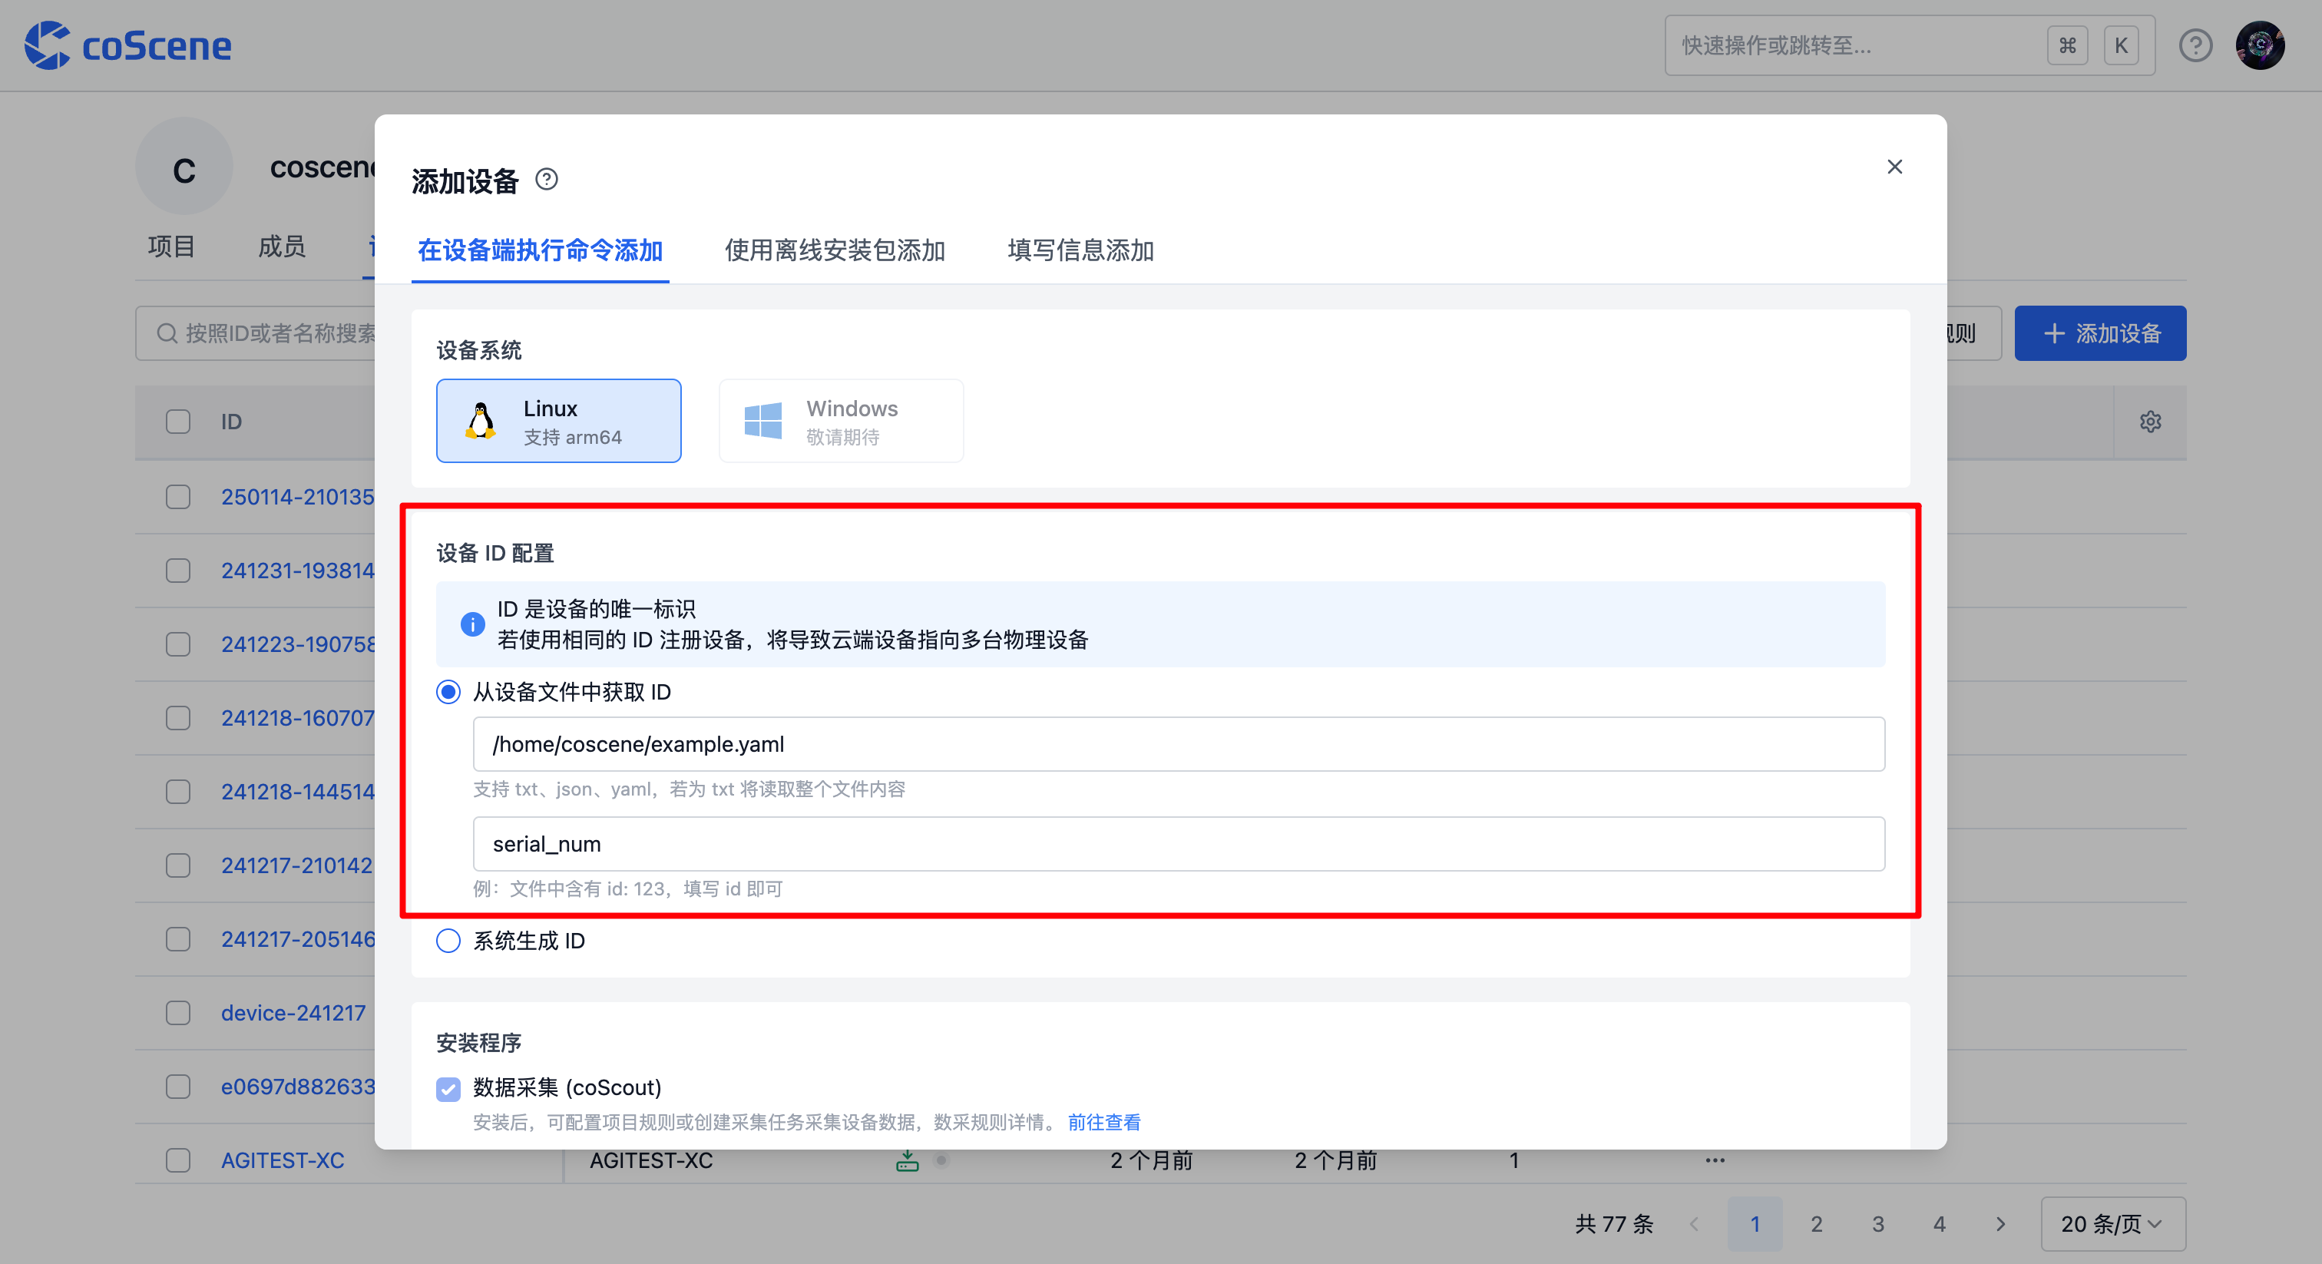Open device 241218-160707 link

pos(297,718)
